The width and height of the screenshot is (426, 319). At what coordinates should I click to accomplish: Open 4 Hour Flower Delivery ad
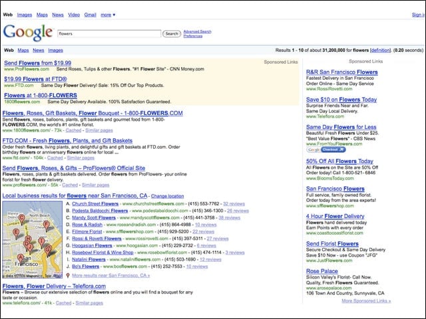[335, 216]
